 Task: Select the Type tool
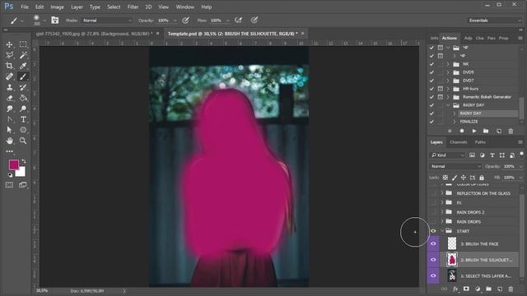pos(23,119)
